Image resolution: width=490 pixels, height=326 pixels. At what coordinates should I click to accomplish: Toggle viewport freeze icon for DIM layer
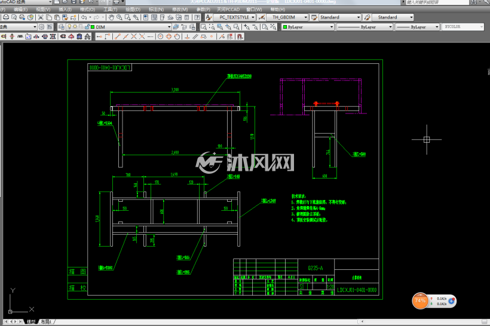tap(81, 27)
